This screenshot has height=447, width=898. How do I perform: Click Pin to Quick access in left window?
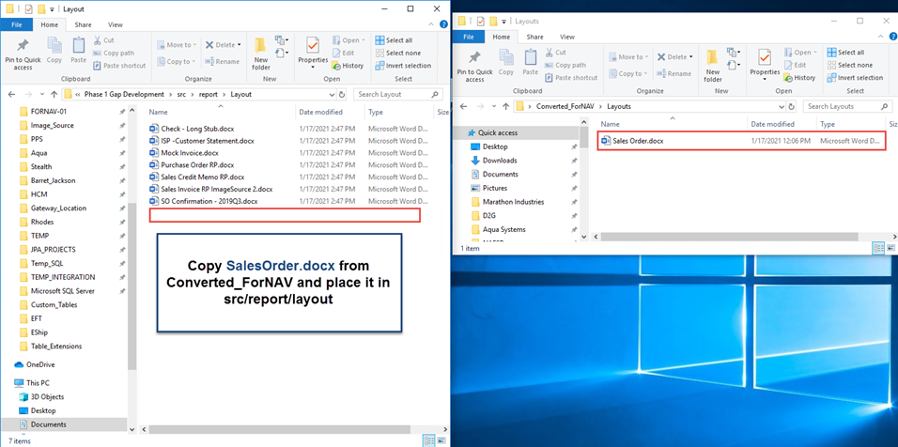coord(21,53)
